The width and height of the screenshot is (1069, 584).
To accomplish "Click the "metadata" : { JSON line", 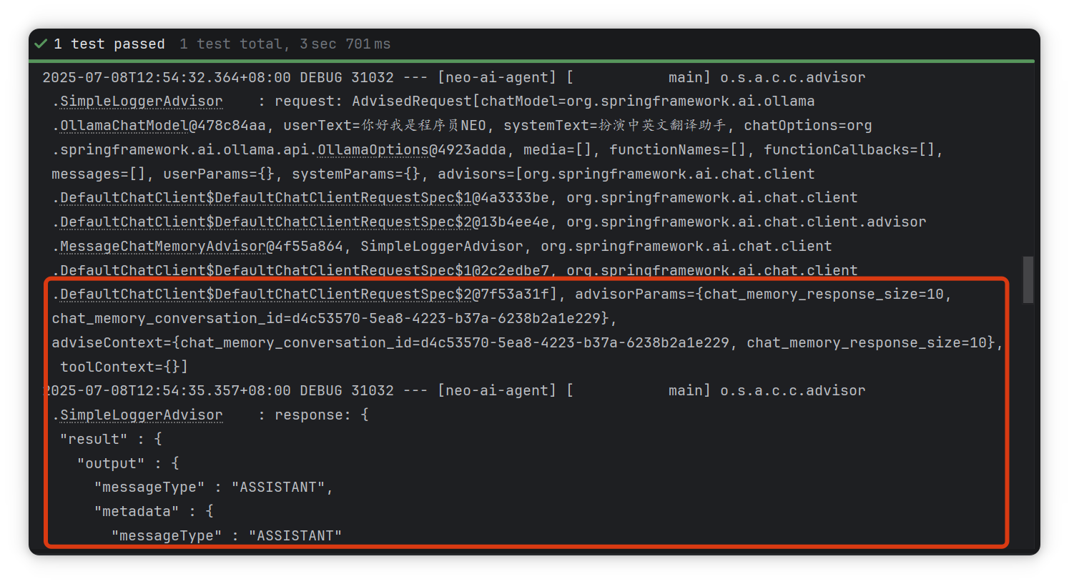I will [154, 512].
